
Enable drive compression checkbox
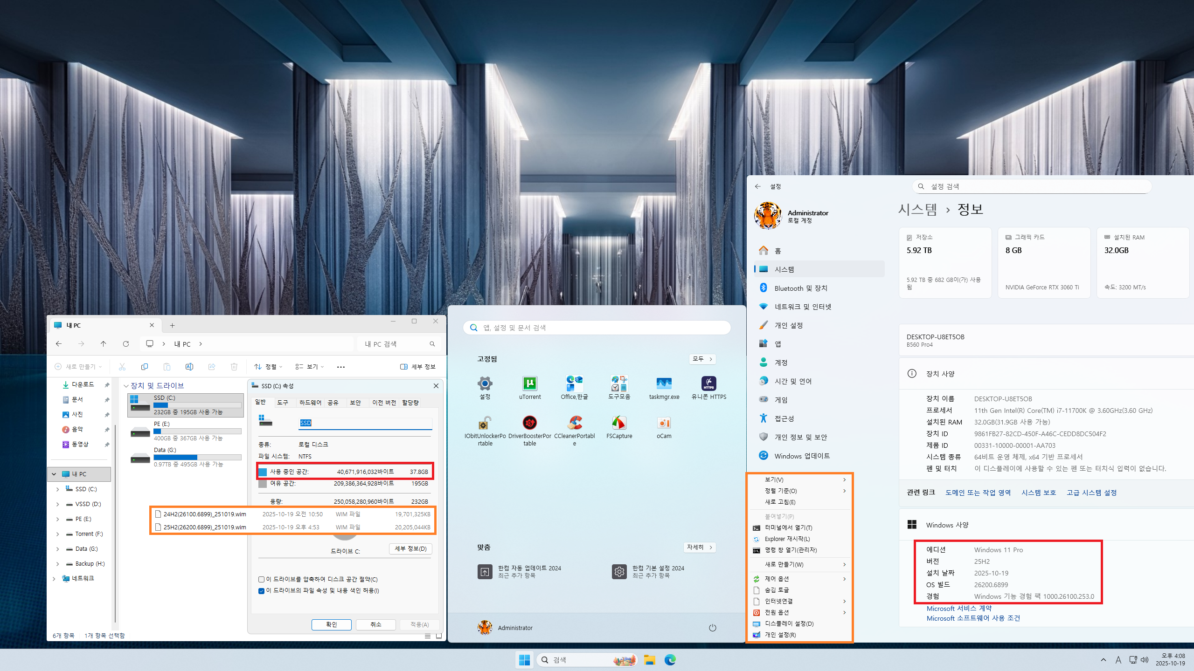click(x=261, y=579)
